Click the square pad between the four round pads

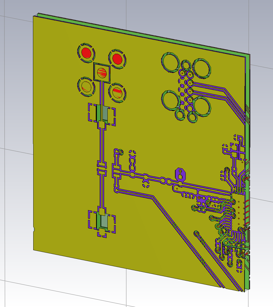click(102, 72)
